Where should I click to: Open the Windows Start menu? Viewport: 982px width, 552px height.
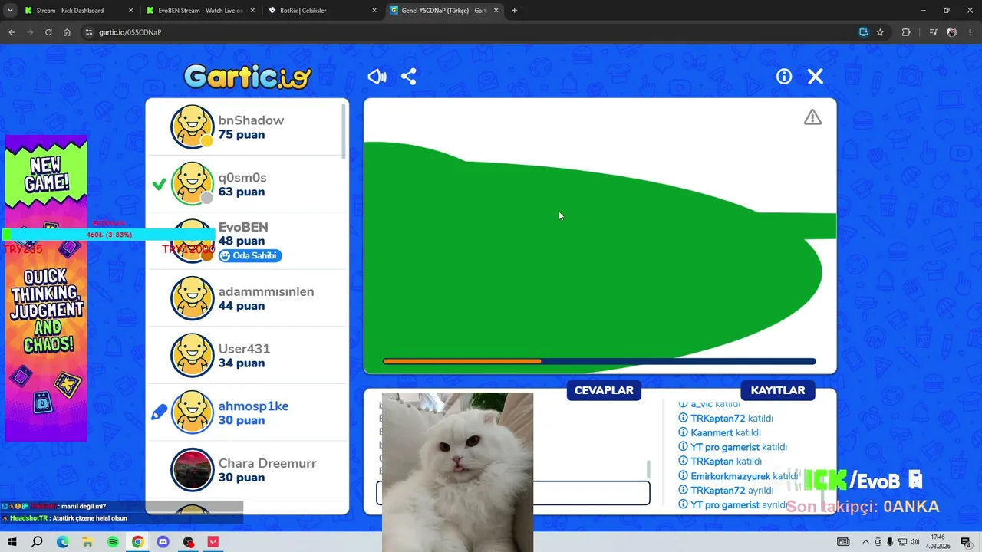coord(12,542)
